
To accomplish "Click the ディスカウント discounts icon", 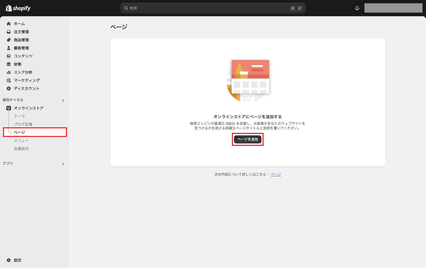I will (9, 88).
